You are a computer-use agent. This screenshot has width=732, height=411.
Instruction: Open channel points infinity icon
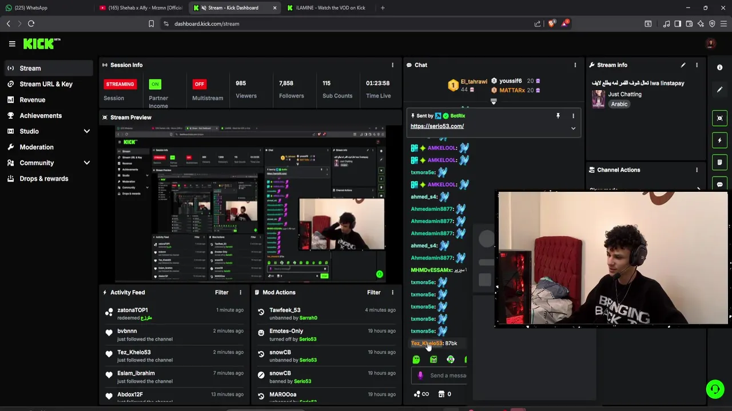click(421, 394)
